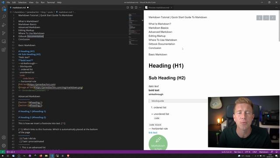Click the '[Section 2](#heading-2)' line in the editor
This screenshot has height=158, width=280.
30,105
